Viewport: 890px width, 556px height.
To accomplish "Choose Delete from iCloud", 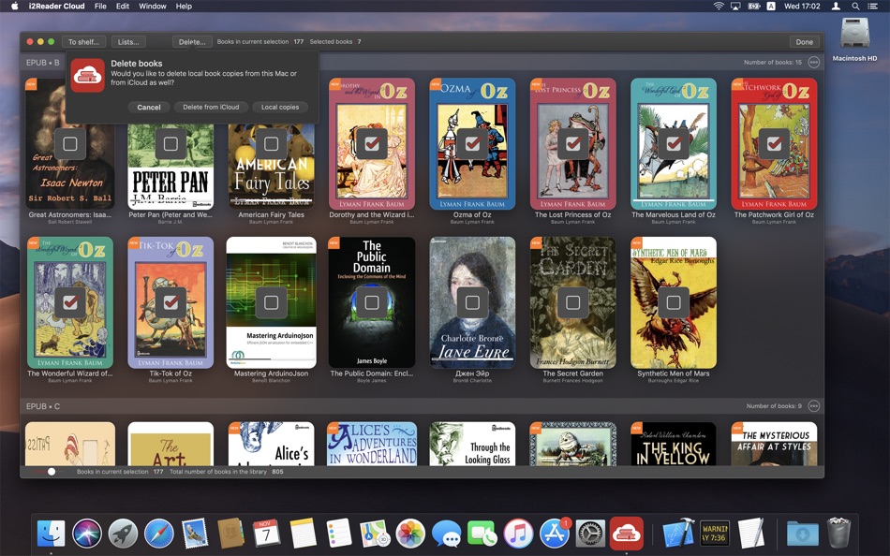I will pos(211,107).
